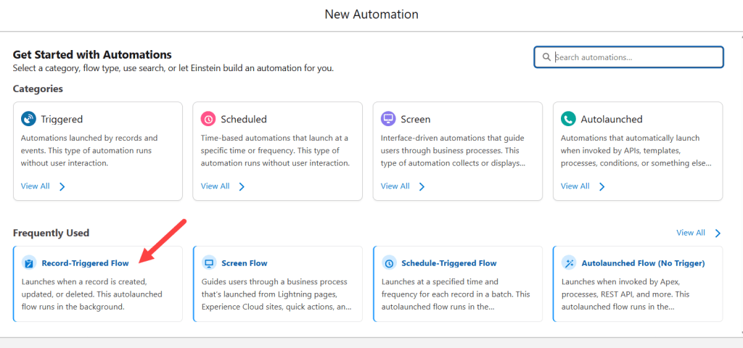This screenshot has width=743, height=348.
Task: Click the Schedule-Triggered Flow clock icon
Action: [389, 263]
